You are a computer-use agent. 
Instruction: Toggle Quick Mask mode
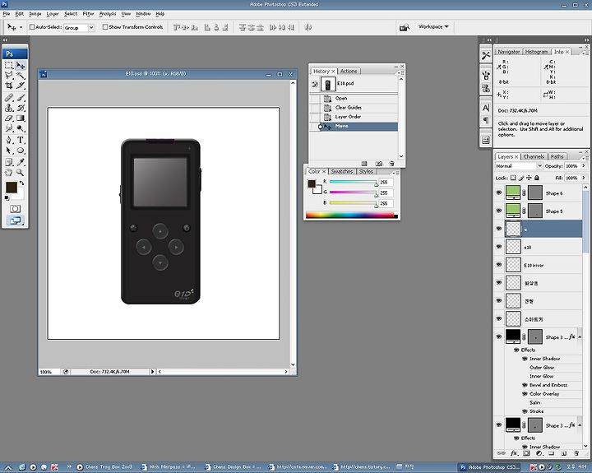pos(15,209)
